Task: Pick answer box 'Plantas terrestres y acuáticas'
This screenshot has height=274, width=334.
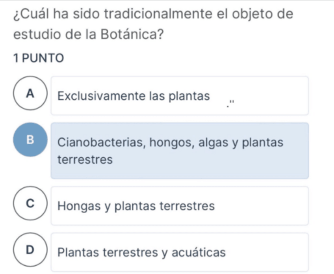Action: point(180,252)
